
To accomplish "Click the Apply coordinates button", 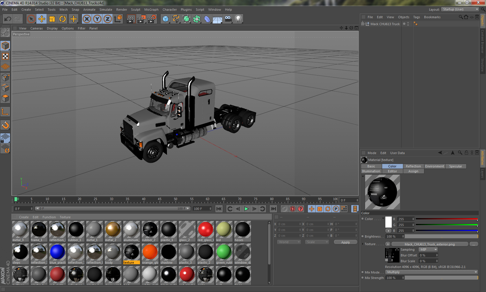I will [345, 242].
